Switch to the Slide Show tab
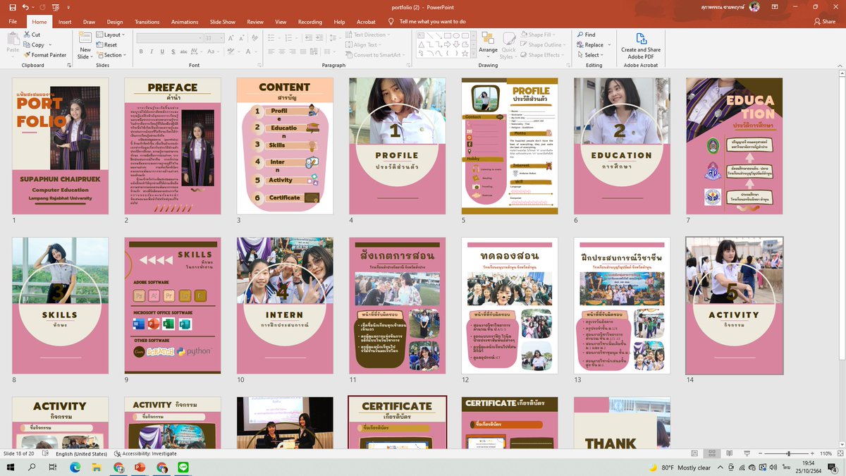This screenshot has width=846, height=476. click(223, 22)
